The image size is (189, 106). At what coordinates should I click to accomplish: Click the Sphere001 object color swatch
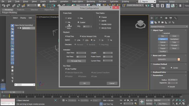point(179,59)
